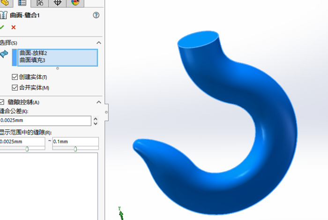Image resolution: width=328 pixels, height=220 pixels.
Task: Uncheck the 合并实体 checkbox
Action: pos(15,88)
